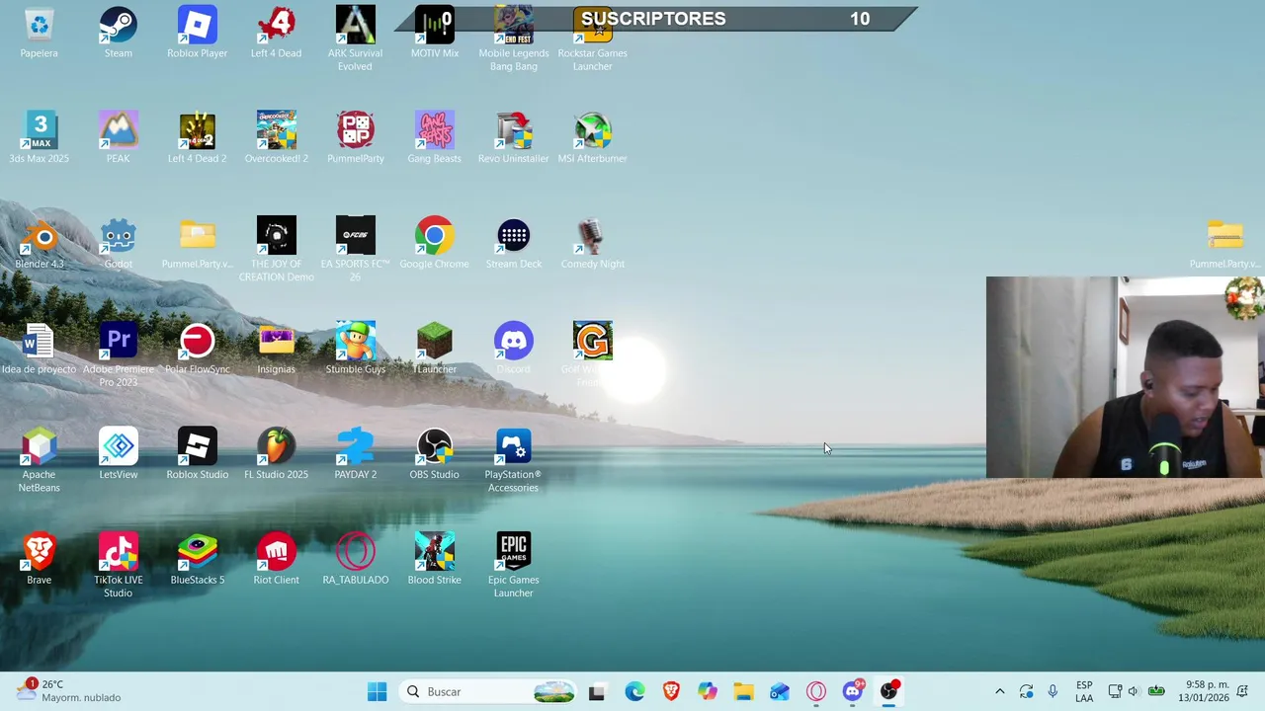Open the Insignias folder
This screenshot has width=1265, height=711.
click(x=276, y=349)
